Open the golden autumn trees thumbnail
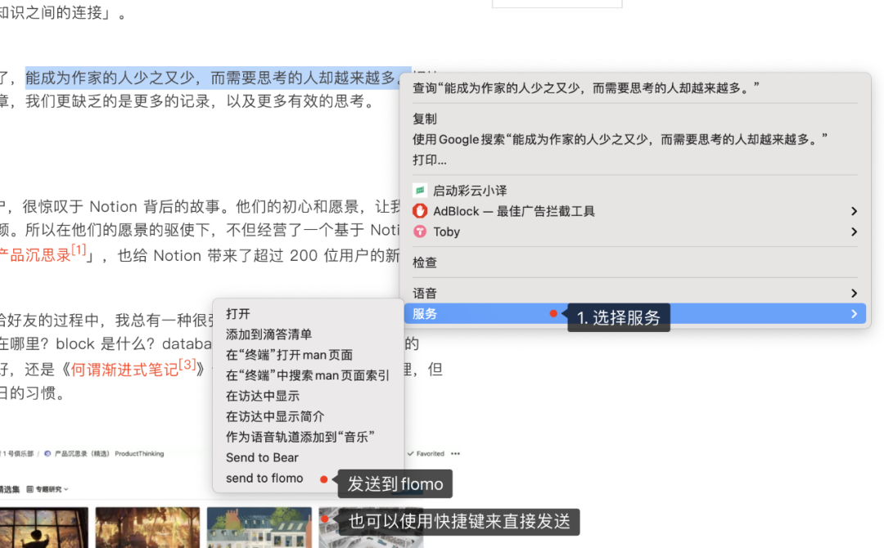Image resolution: width=884 pixels, height=548 pixels. (147, 528)
